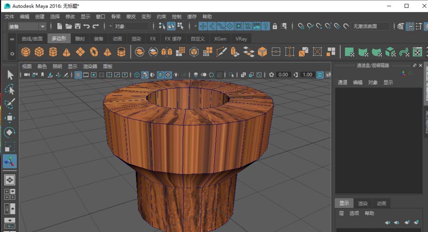The height and width of the screenshot is (232, 428).
Task: Open the 修改 menu
Action: tap(70, 17)
